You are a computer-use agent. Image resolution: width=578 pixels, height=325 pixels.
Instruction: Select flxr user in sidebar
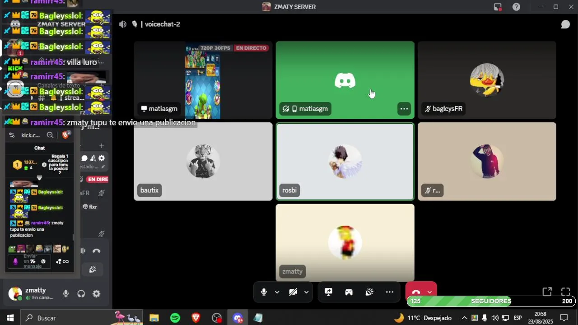90,207
